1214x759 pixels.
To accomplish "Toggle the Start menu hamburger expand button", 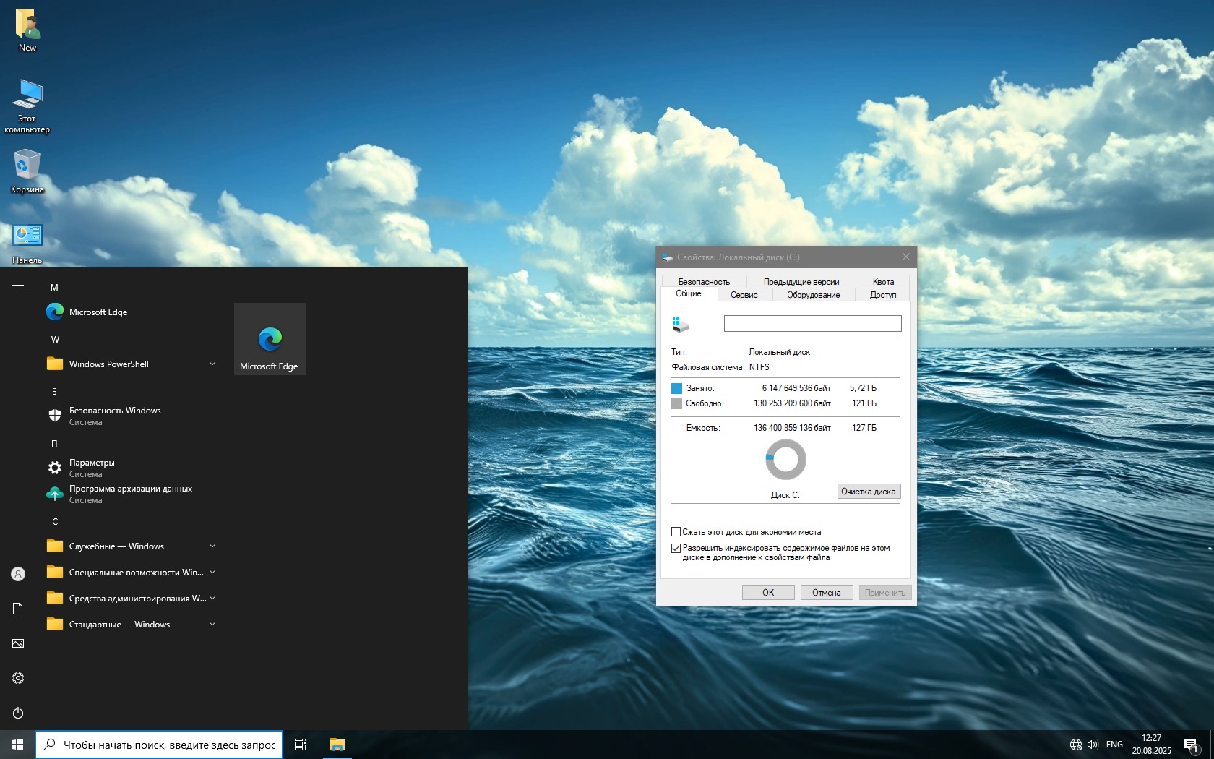I will tap(18, 288).
